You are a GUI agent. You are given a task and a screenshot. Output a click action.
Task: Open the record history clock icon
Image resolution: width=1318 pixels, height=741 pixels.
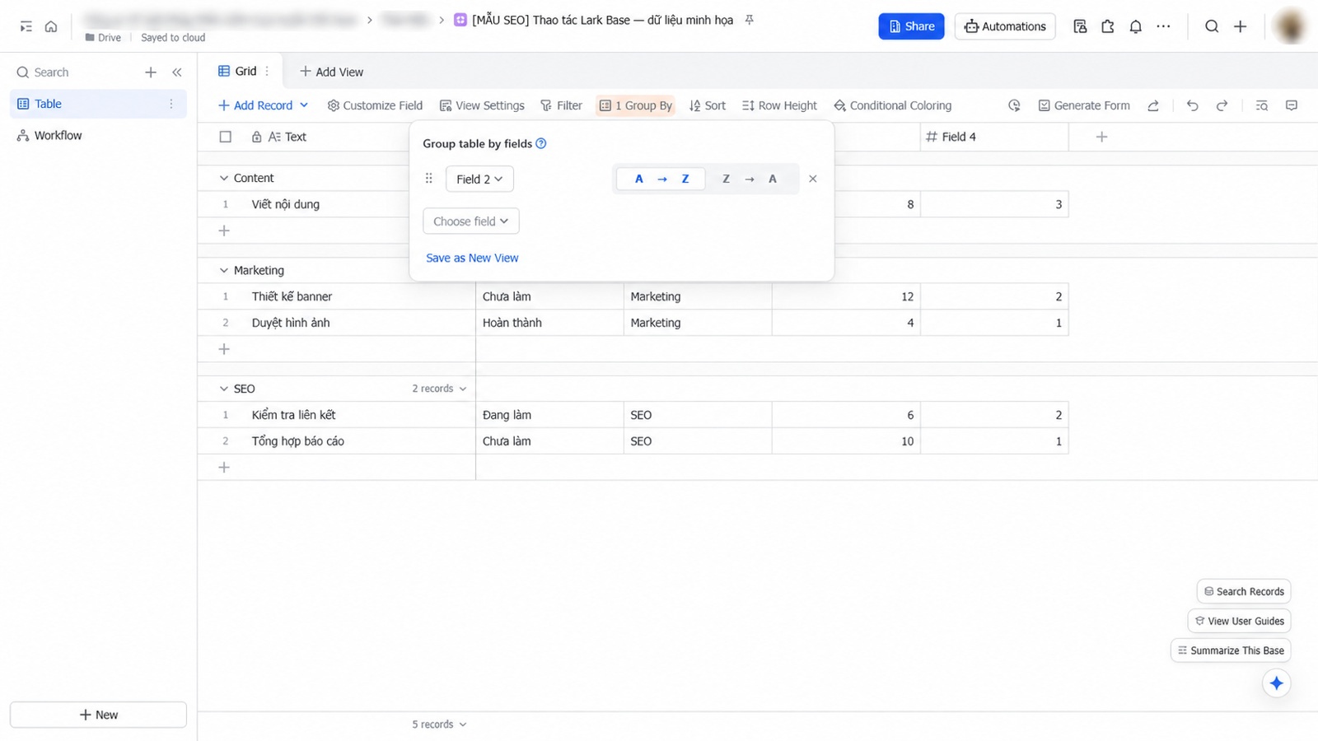tap(1014, 105)
